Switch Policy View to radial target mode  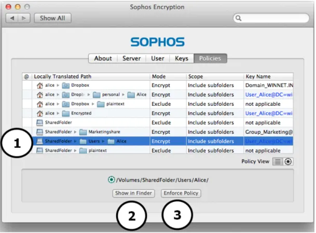[x=288, y=162]
